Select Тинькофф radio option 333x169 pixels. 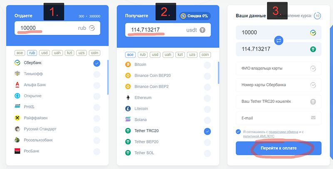coord(97,74)
